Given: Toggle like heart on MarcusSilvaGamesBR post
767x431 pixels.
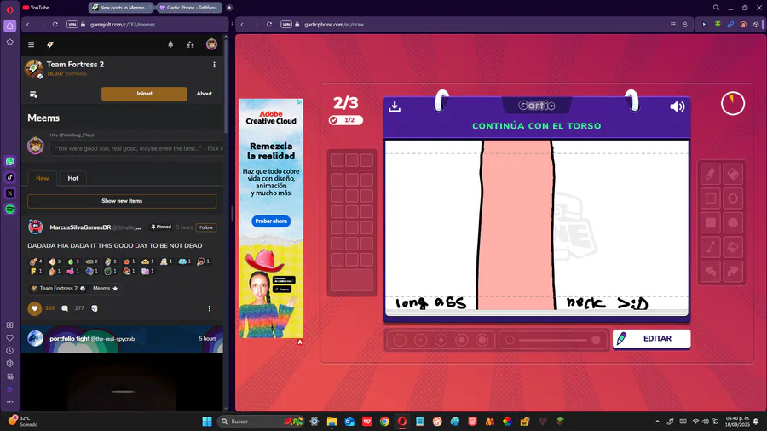Looking at the screenshot, I should (x=34, y=308).
